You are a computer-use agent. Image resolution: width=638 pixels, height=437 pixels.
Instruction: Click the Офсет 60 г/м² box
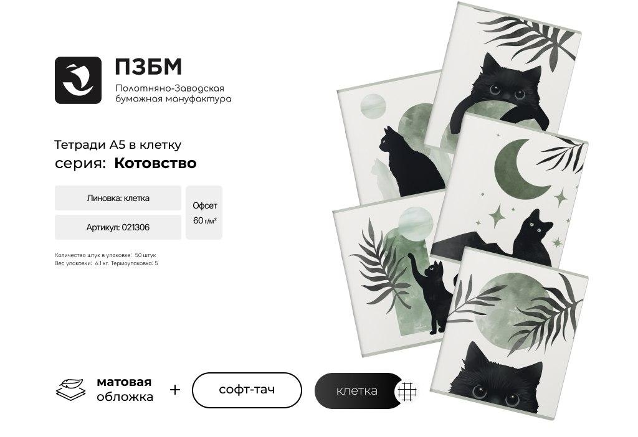coord(204,213)
